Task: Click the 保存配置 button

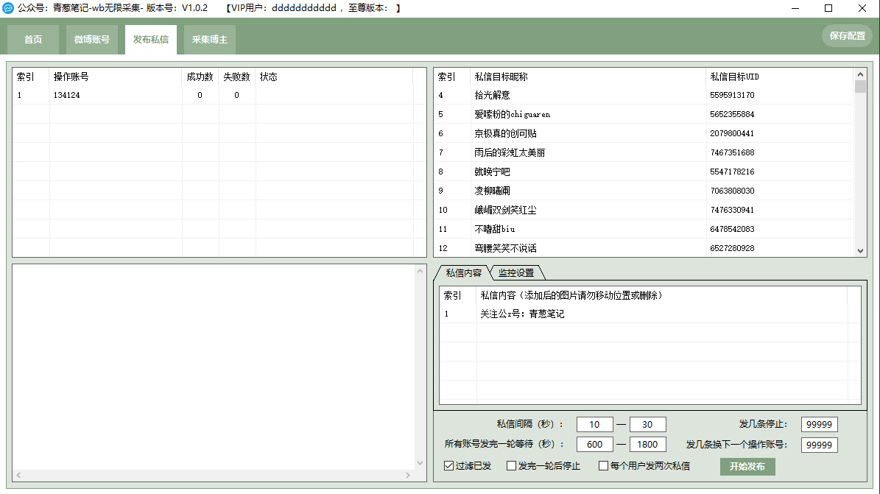Action: (847, 35)
